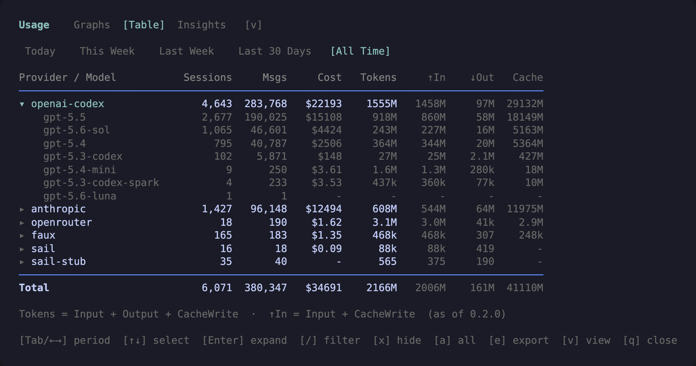This screenshot has width=696, height=366.
Task: Select the sail provider name
Action: point(43,249)
